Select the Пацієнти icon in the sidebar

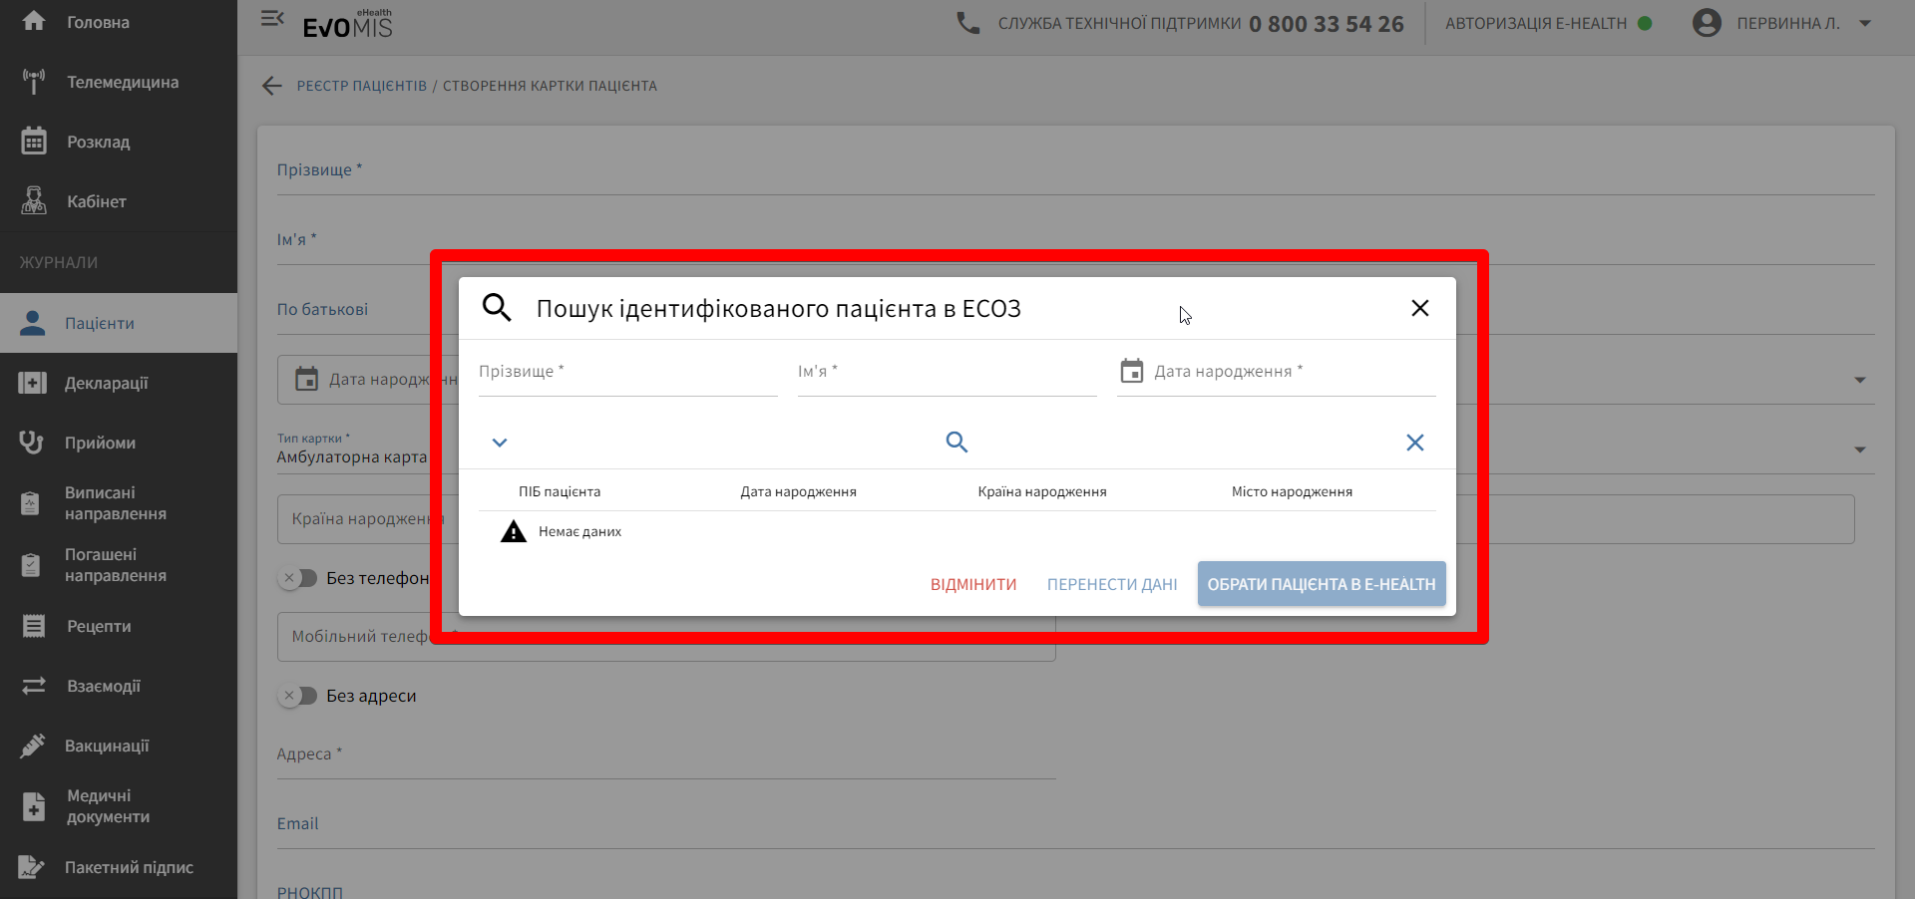(x=33, y=322)
